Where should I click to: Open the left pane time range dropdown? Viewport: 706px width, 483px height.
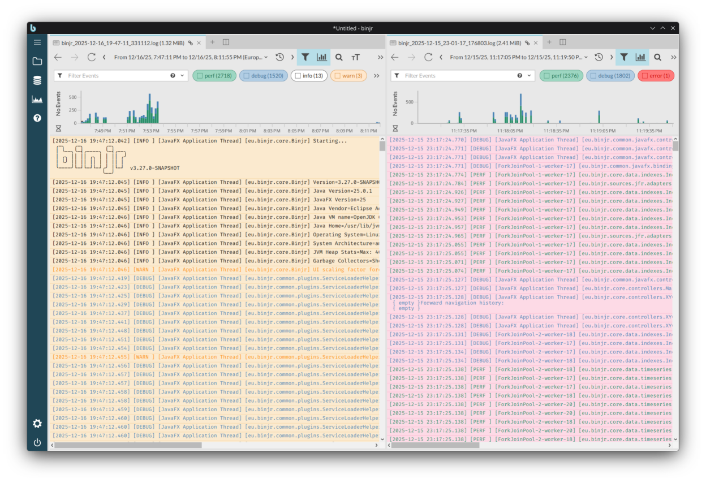(191, 57)
